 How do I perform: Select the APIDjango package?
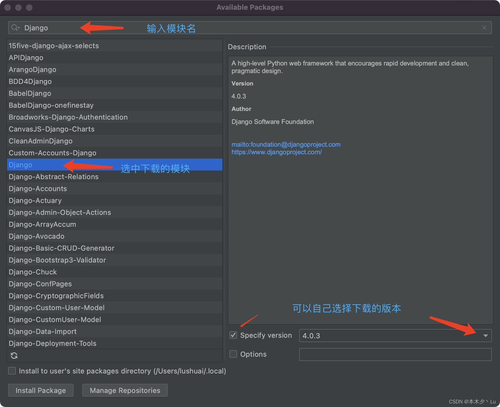(115, 58)
